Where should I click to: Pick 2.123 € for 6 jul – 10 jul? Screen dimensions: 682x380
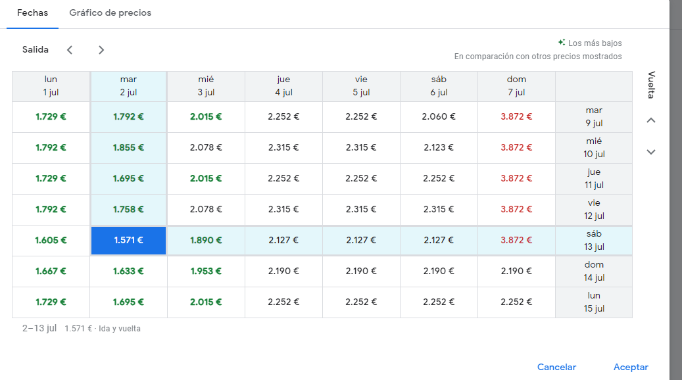[439, 148]
